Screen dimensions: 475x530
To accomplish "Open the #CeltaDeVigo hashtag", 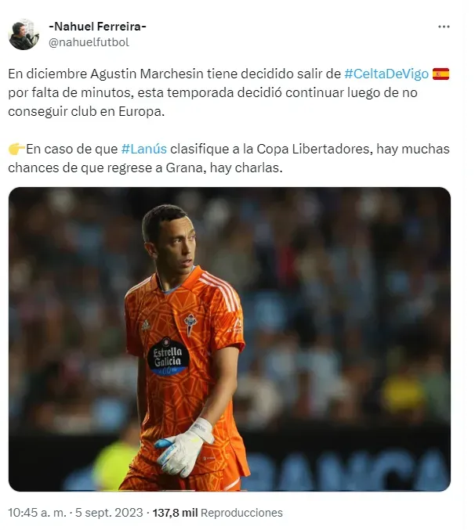I will click(386, 74).
